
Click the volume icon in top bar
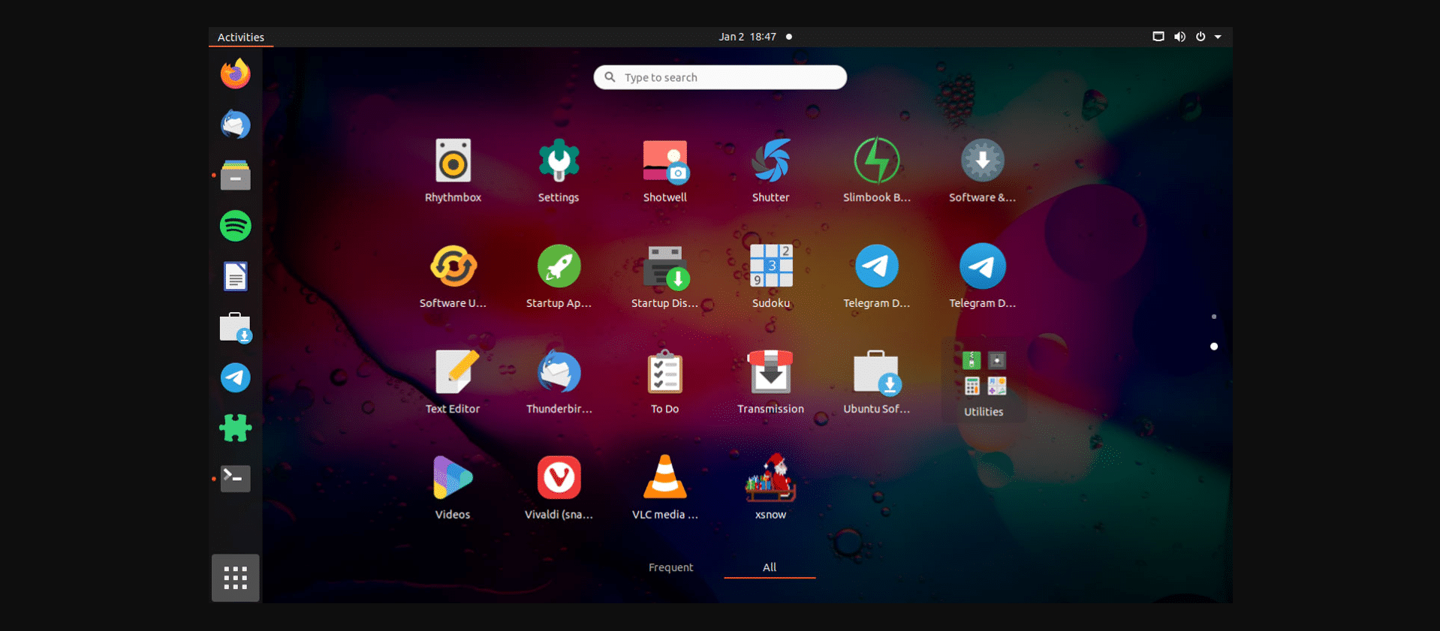1179,37
